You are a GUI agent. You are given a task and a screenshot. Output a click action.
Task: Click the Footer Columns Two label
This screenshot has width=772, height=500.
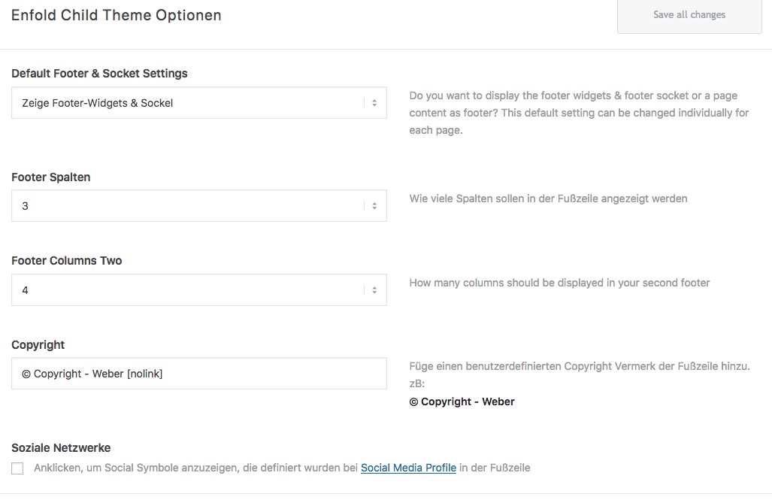(x=66, y=261)
